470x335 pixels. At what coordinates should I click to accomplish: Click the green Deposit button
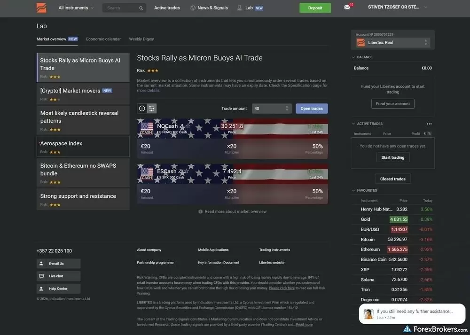[x=315, y=8]
